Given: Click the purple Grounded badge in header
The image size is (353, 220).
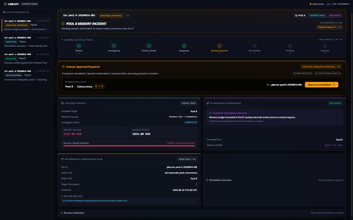Looking at the screenshot, I should click(x=335, y=15).
